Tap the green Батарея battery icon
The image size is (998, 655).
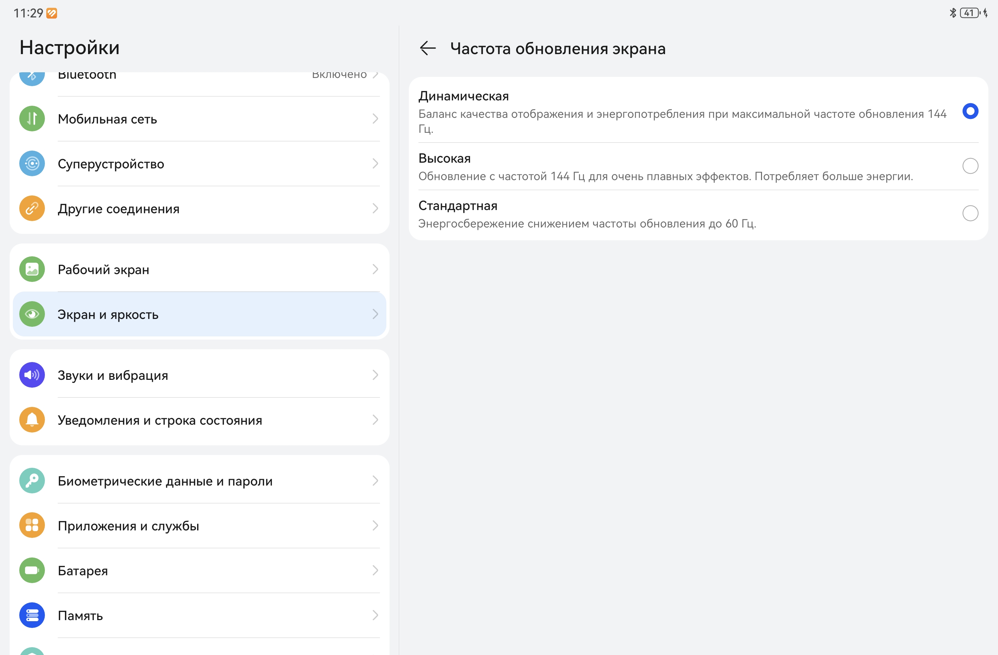click(32, 570)
